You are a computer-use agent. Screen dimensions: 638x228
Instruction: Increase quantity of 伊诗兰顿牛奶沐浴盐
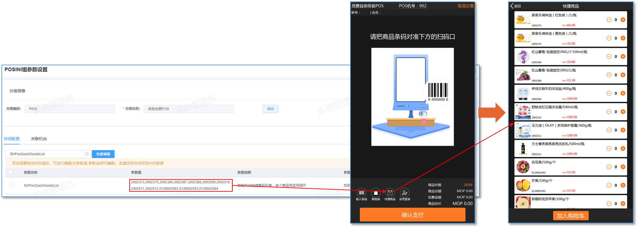[x=623, y=94]
